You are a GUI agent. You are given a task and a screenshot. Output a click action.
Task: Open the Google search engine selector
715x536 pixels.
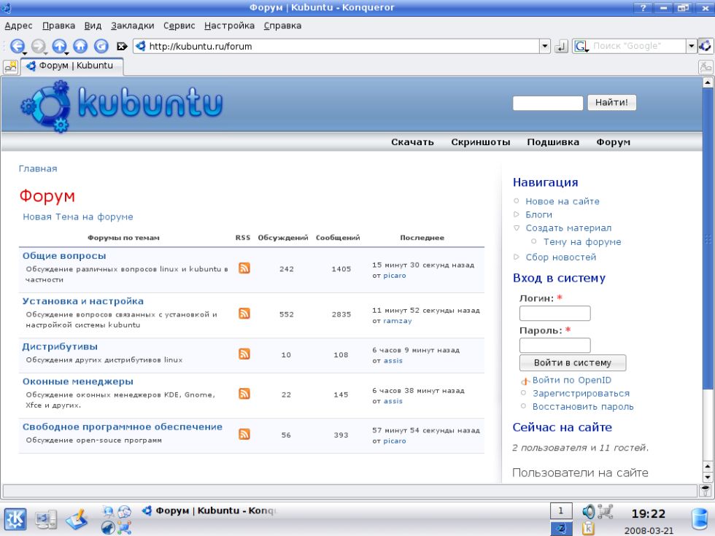point(581,46)
